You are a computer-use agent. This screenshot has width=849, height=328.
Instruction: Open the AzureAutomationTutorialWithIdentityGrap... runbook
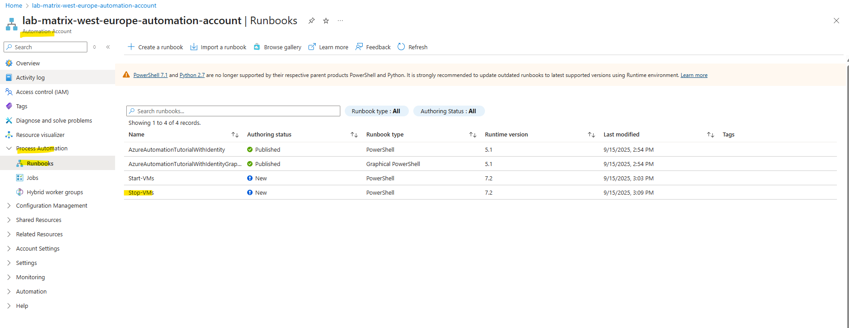[185, 164]
